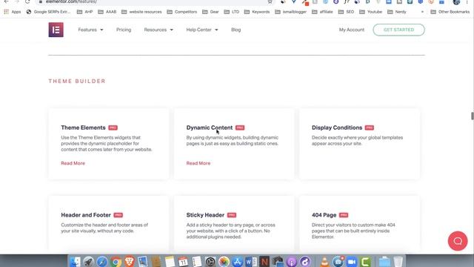Bookmark this page with star icon
The width and height of the screenshot is (474, 267).
pyautogui.click(x=270, y=1)
